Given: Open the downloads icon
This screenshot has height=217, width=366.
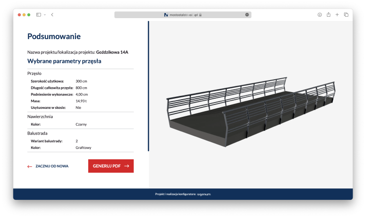Looking at the screenshot, I should coord(320,15).
